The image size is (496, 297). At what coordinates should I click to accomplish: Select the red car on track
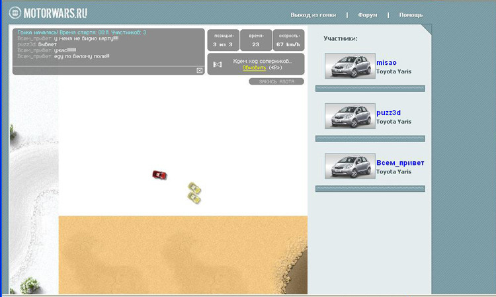pyautogui.click(x=159, y=175)
